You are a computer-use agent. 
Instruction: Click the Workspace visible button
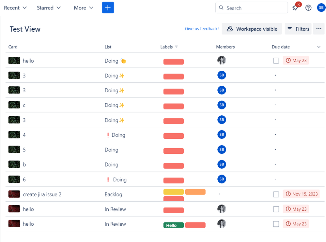click(252, 29)
